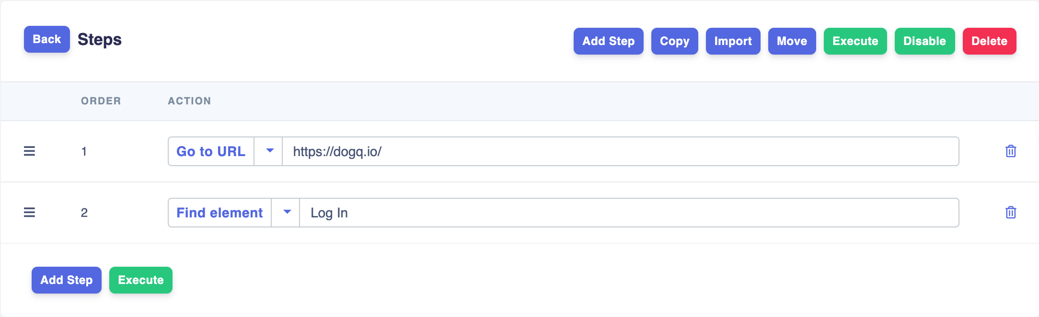Click the red Delete button

(x=989, y=41)
